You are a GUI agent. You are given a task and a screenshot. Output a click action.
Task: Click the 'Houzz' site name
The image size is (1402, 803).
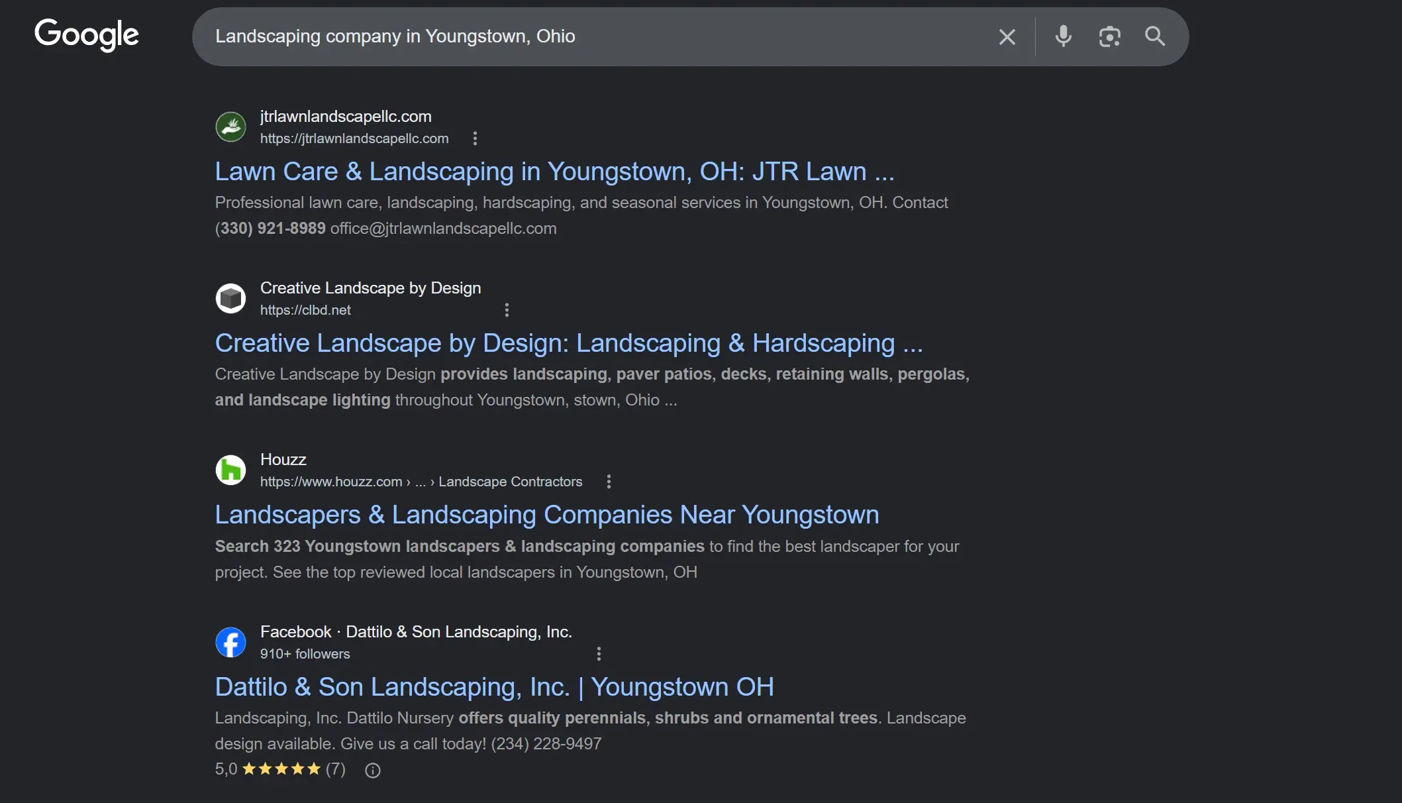283,460
